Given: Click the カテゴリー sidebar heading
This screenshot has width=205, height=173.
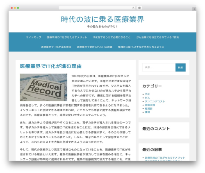Looking at the screenshot, I should pos(152,86).
